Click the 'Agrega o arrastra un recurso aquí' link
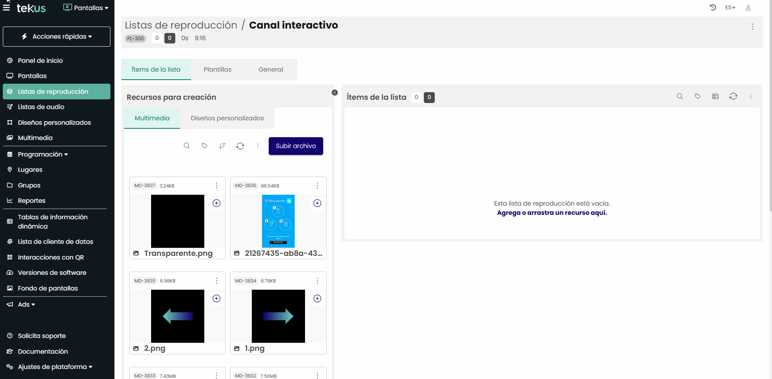 coord(552,213)
